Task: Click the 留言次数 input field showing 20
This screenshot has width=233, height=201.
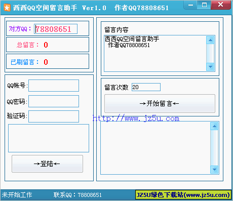Action: point(146,87)
